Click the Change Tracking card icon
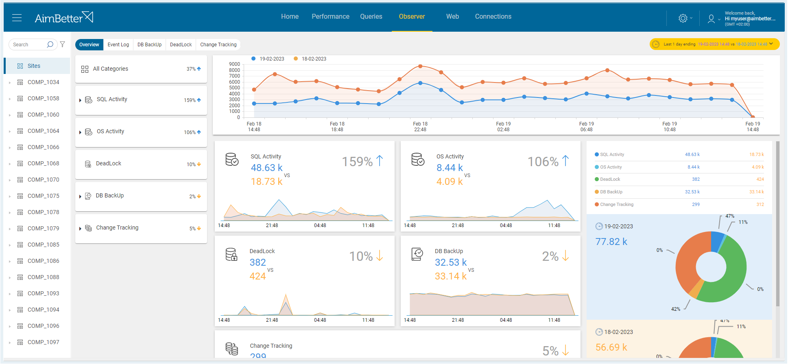The image size is (788, 364). click(232, 349)
